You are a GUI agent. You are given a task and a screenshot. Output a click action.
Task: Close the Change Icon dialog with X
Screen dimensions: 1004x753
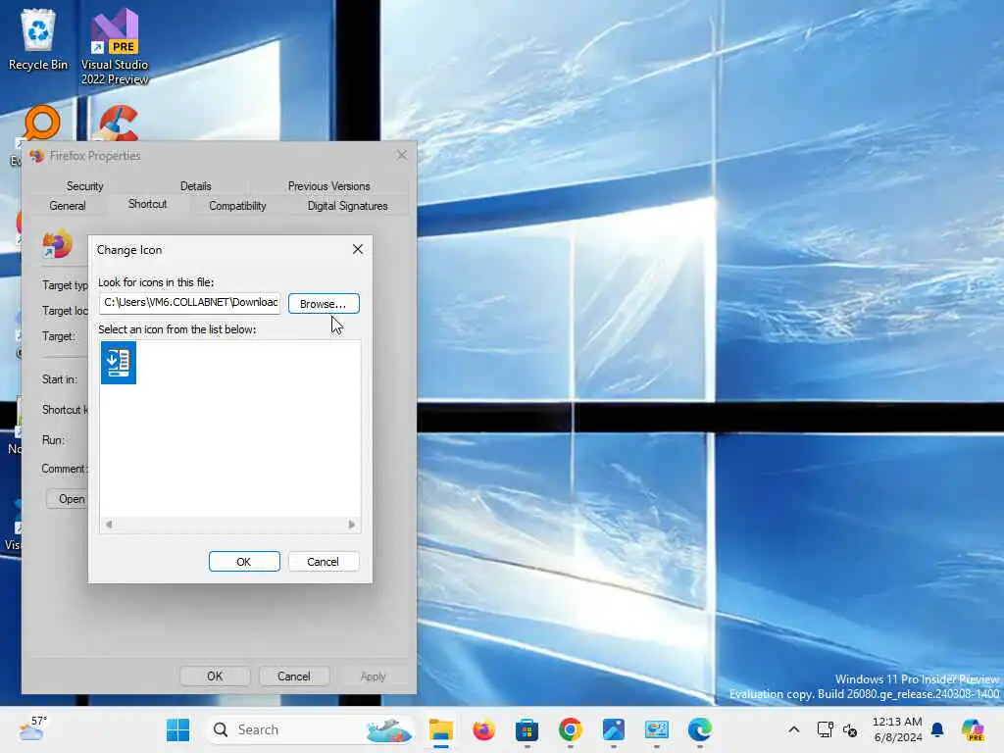pyautogui.click(x=358, y=249)
